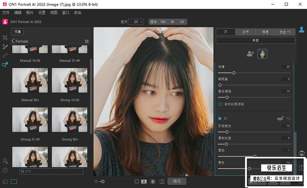The width and height of the screenshot is (307, 188).
Task: Click the printer icon on right edge
Action: [x=301, y=153]
